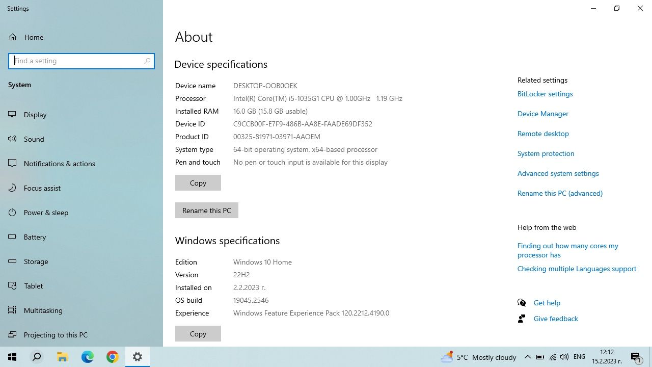652x367 pixels.
Task: Open the Wi-Fi network tray icon
Action: (x=553, y=357)
